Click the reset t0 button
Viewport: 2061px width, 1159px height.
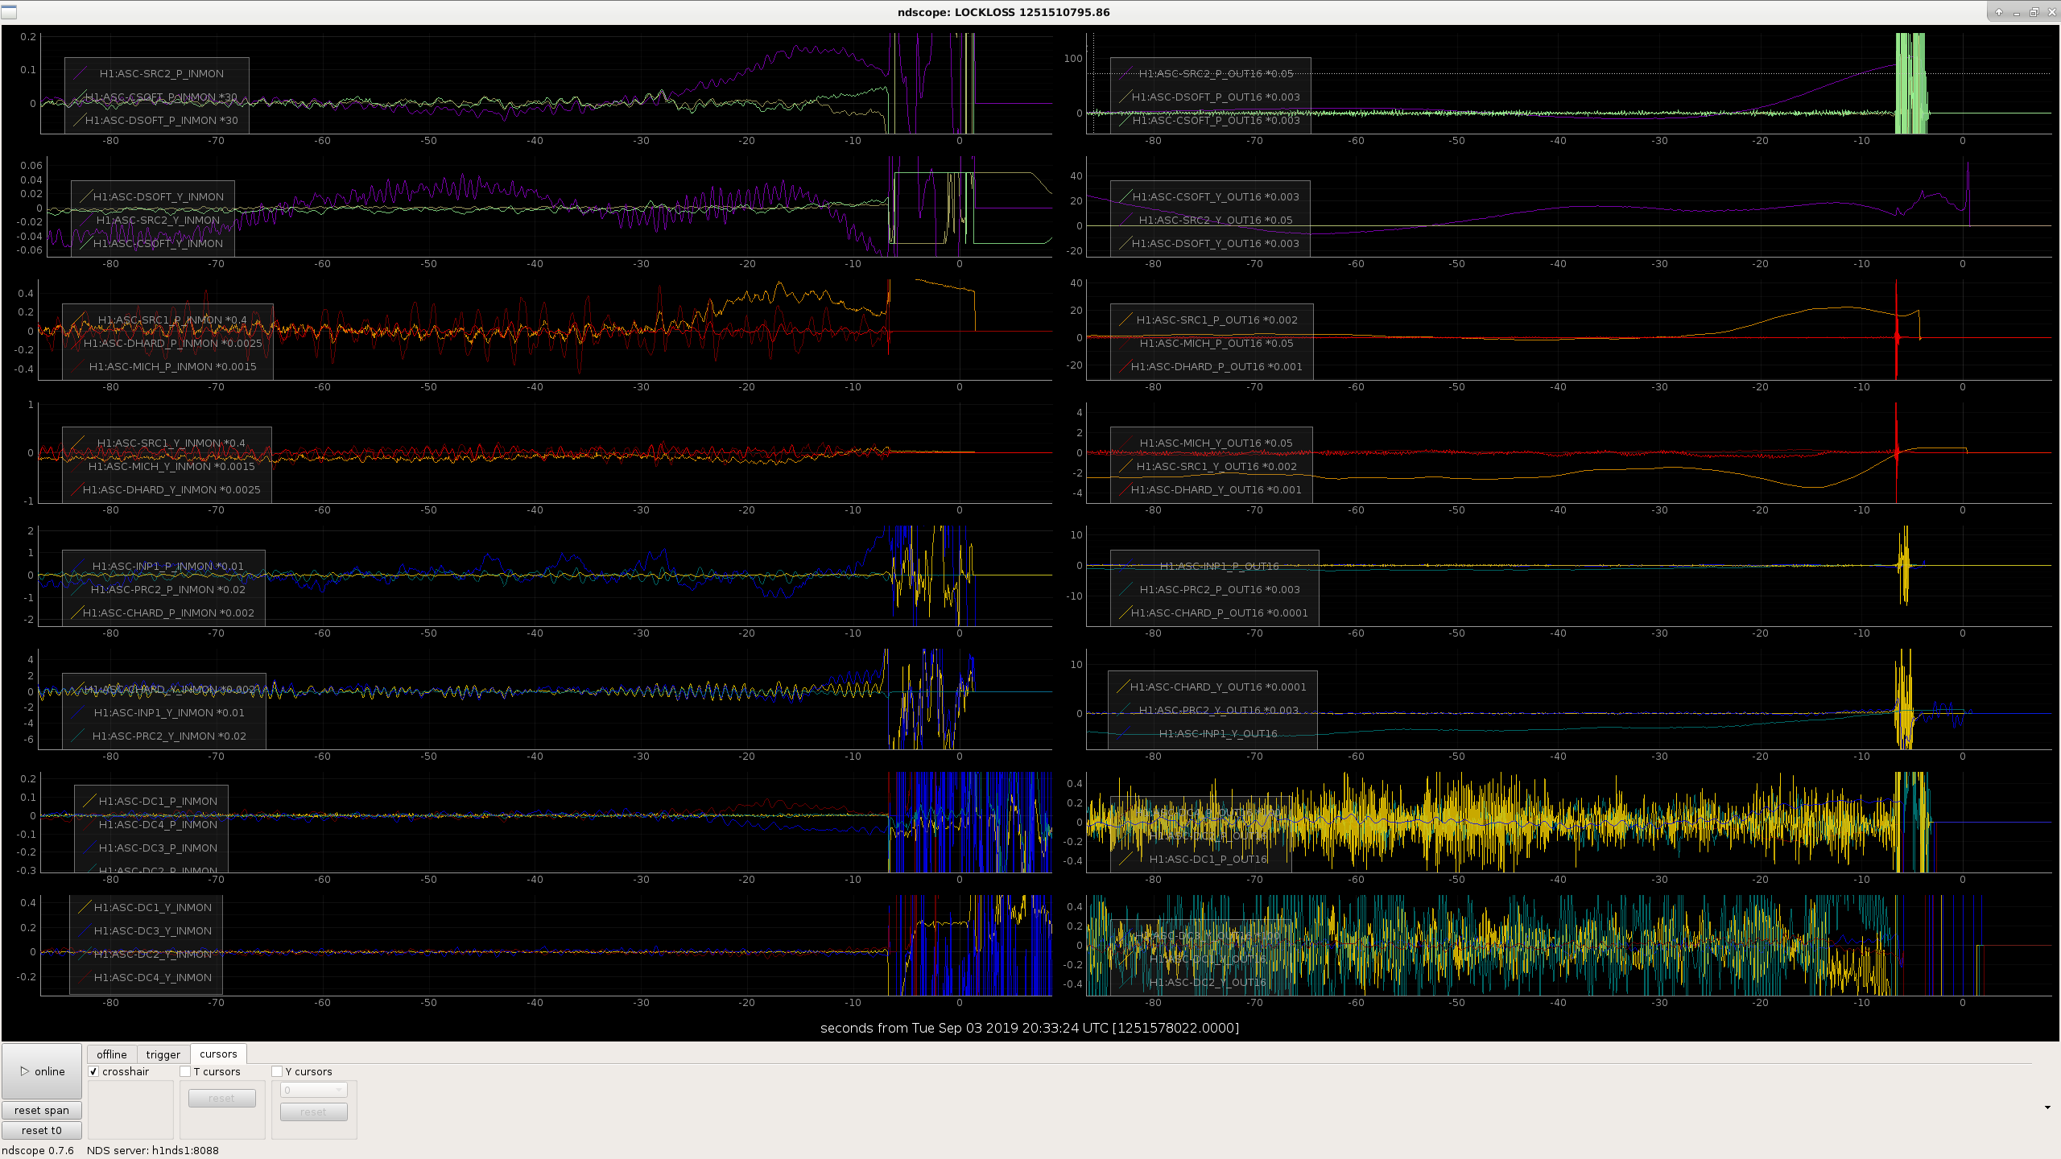(x=42, y=1130)
